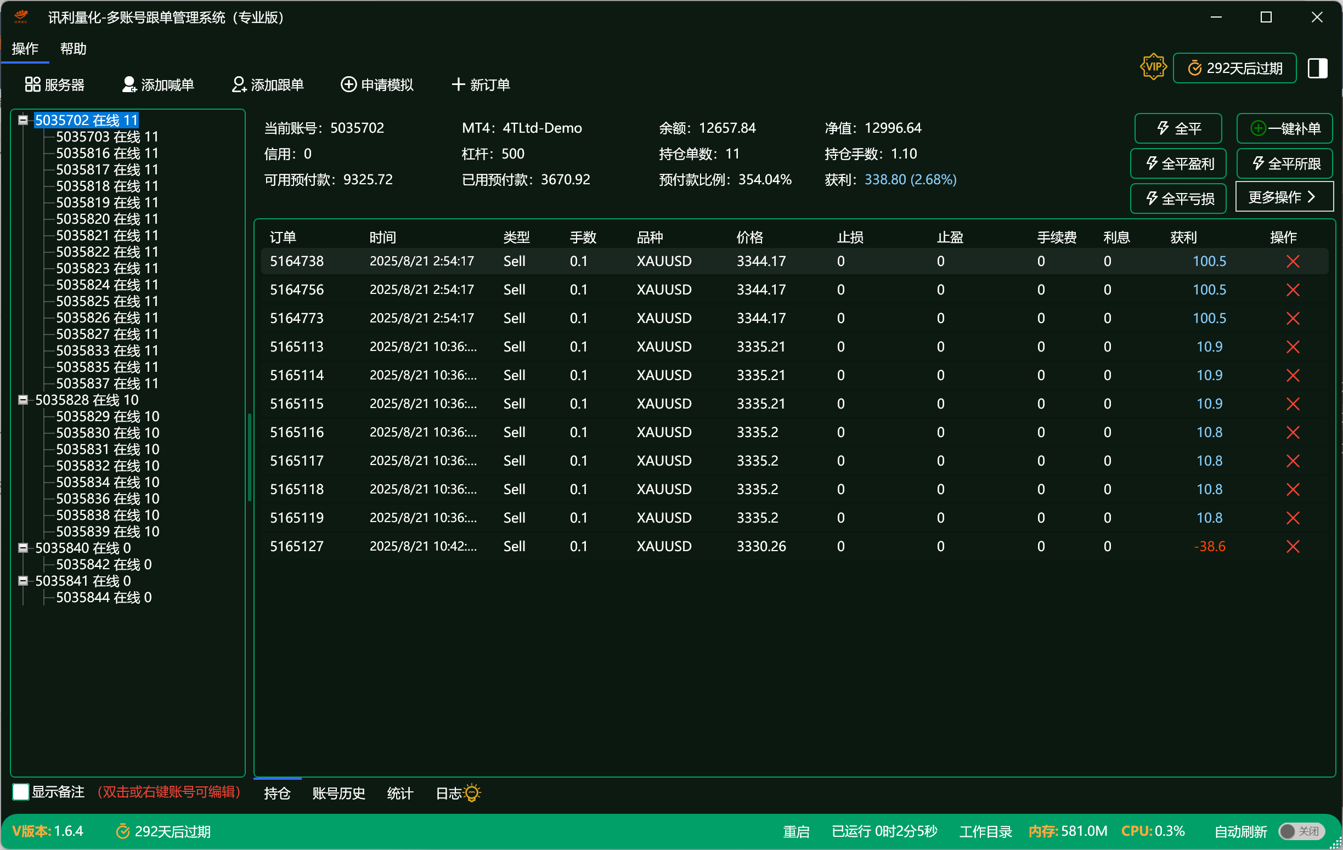Close losing order 5165127 with its red X
1343x850 pixels.
coord(1293,547)
